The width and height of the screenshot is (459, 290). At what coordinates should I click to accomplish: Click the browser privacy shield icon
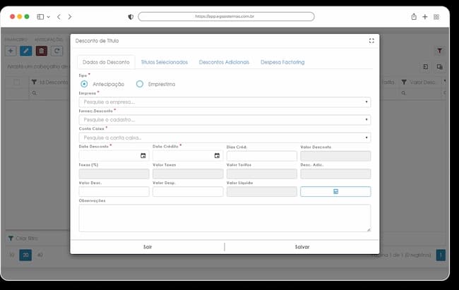[131, 17]
